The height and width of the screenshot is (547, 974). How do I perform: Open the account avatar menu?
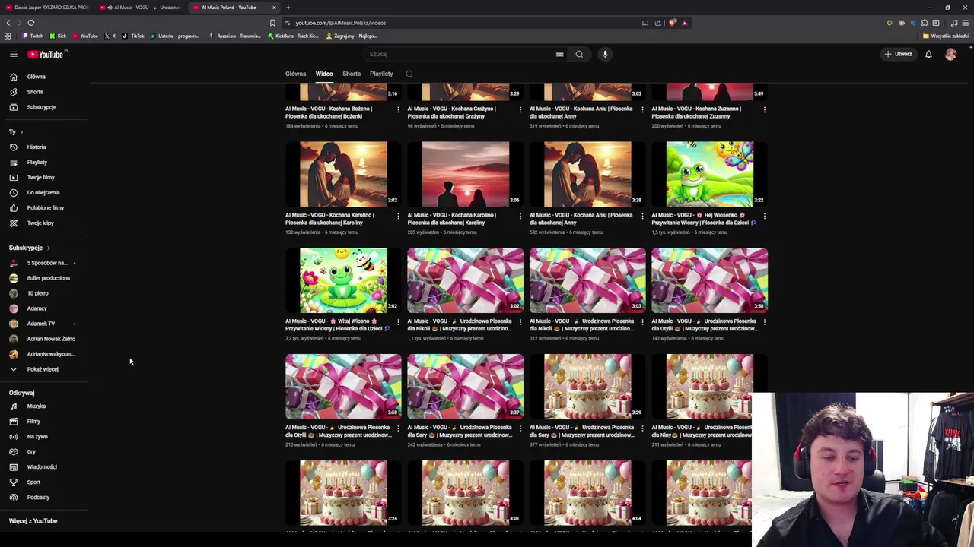point(950,54)
